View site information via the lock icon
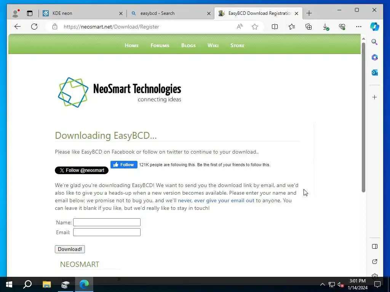This screenshot has width=390, height=292. [55, 27]
